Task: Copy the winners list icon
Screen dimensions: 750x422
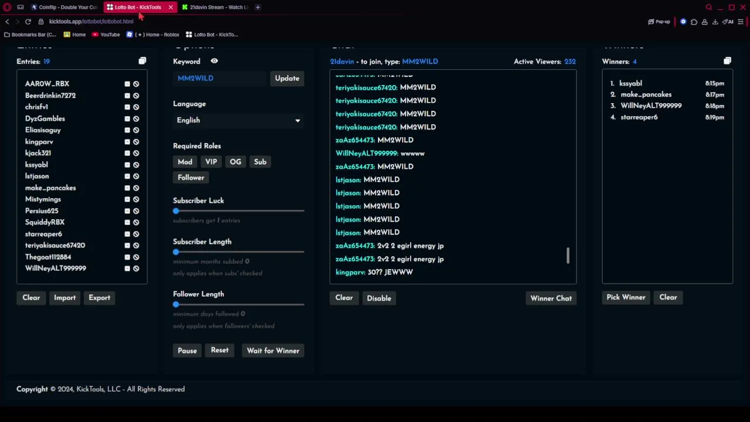Action: pos(727,61)
